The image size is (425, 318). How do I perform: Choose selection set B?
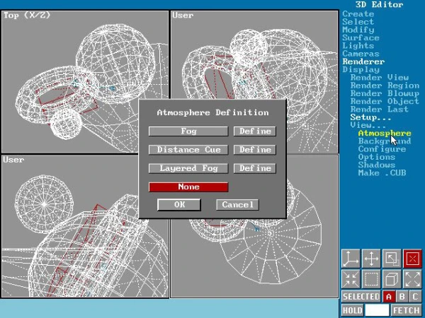point(402,297)
